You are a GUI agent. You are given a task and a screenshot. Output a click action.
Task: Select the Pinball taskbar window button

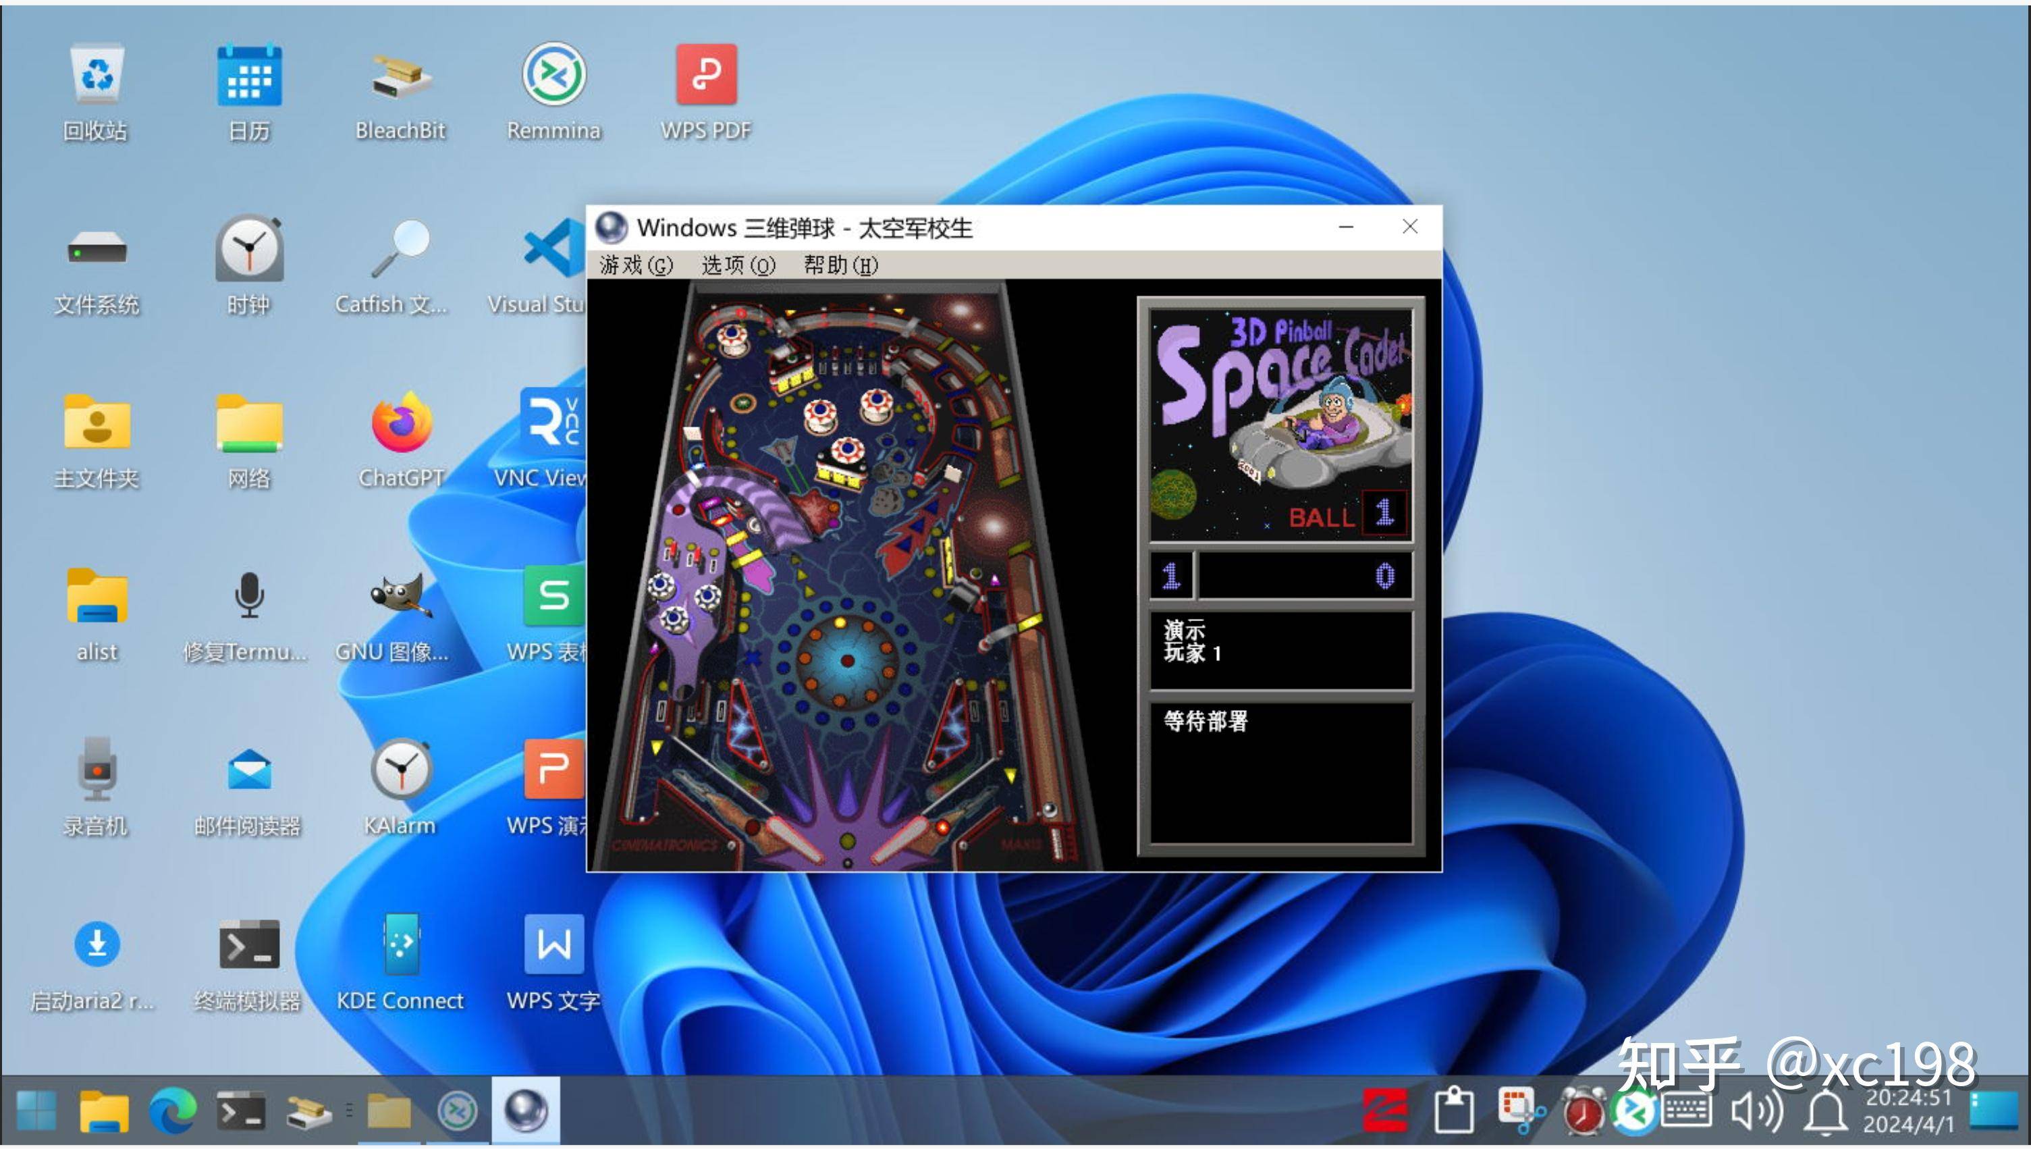pos(526,1111)
